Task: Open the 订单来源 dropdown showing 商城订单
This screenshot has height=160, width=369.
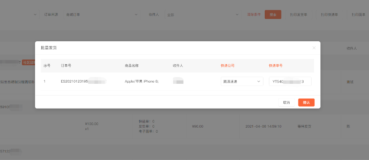Action: 102,15
